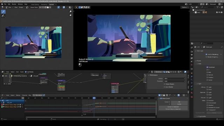The width and height of the screenshot is (224, 126).
Task: Select the Sample tool in image editor toolbar
Action: tap(3, 12)
